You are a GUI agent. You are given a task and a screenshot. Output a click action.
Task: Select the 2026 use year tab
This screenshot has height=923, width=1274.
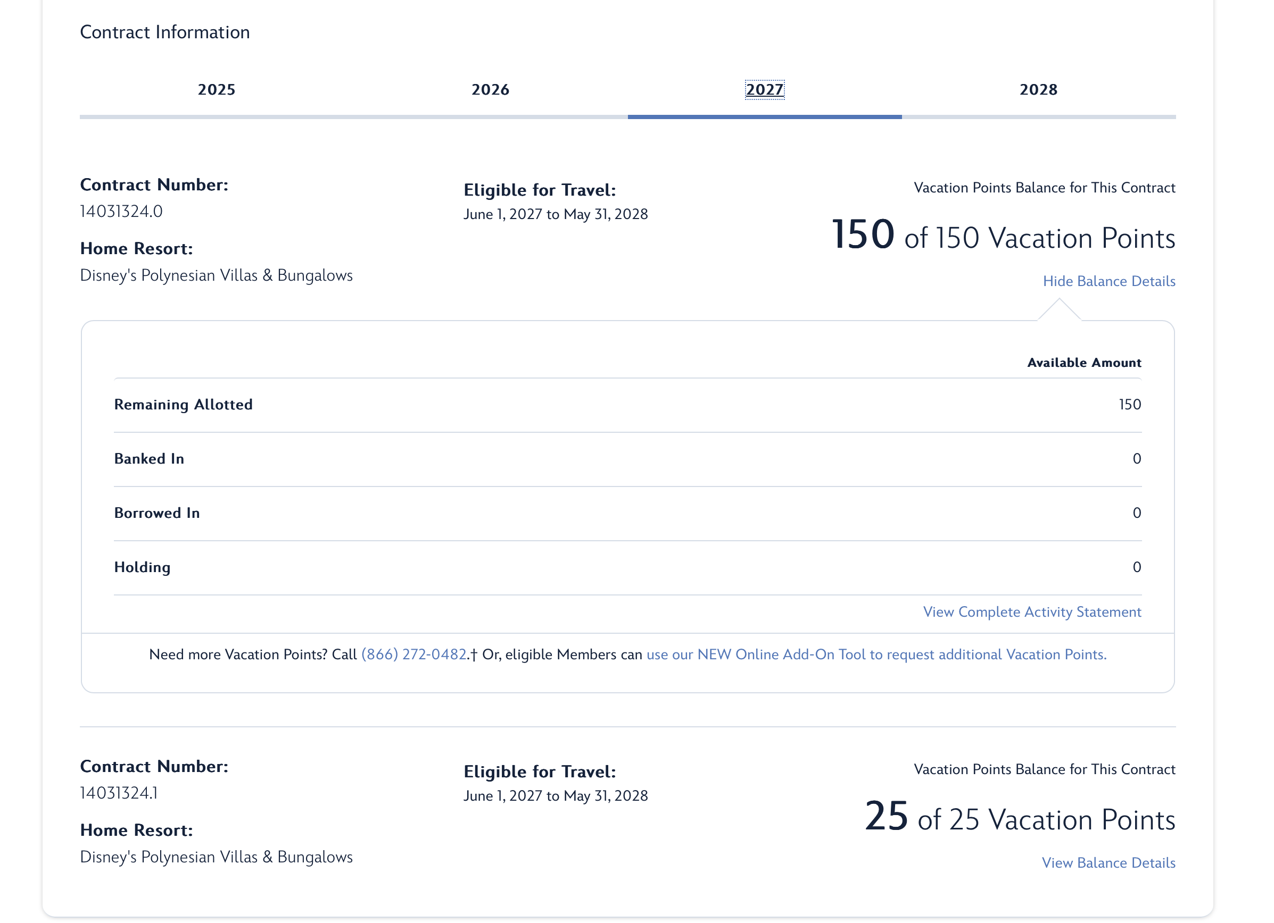click(x=490, y=90)
